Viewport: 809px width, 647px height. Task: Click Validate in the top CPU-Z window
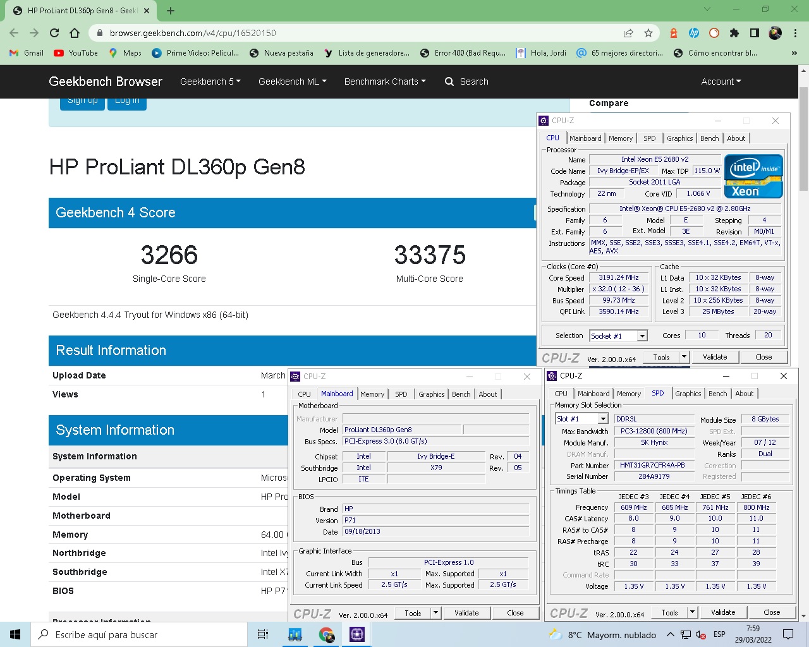click(x=715, y=357)
